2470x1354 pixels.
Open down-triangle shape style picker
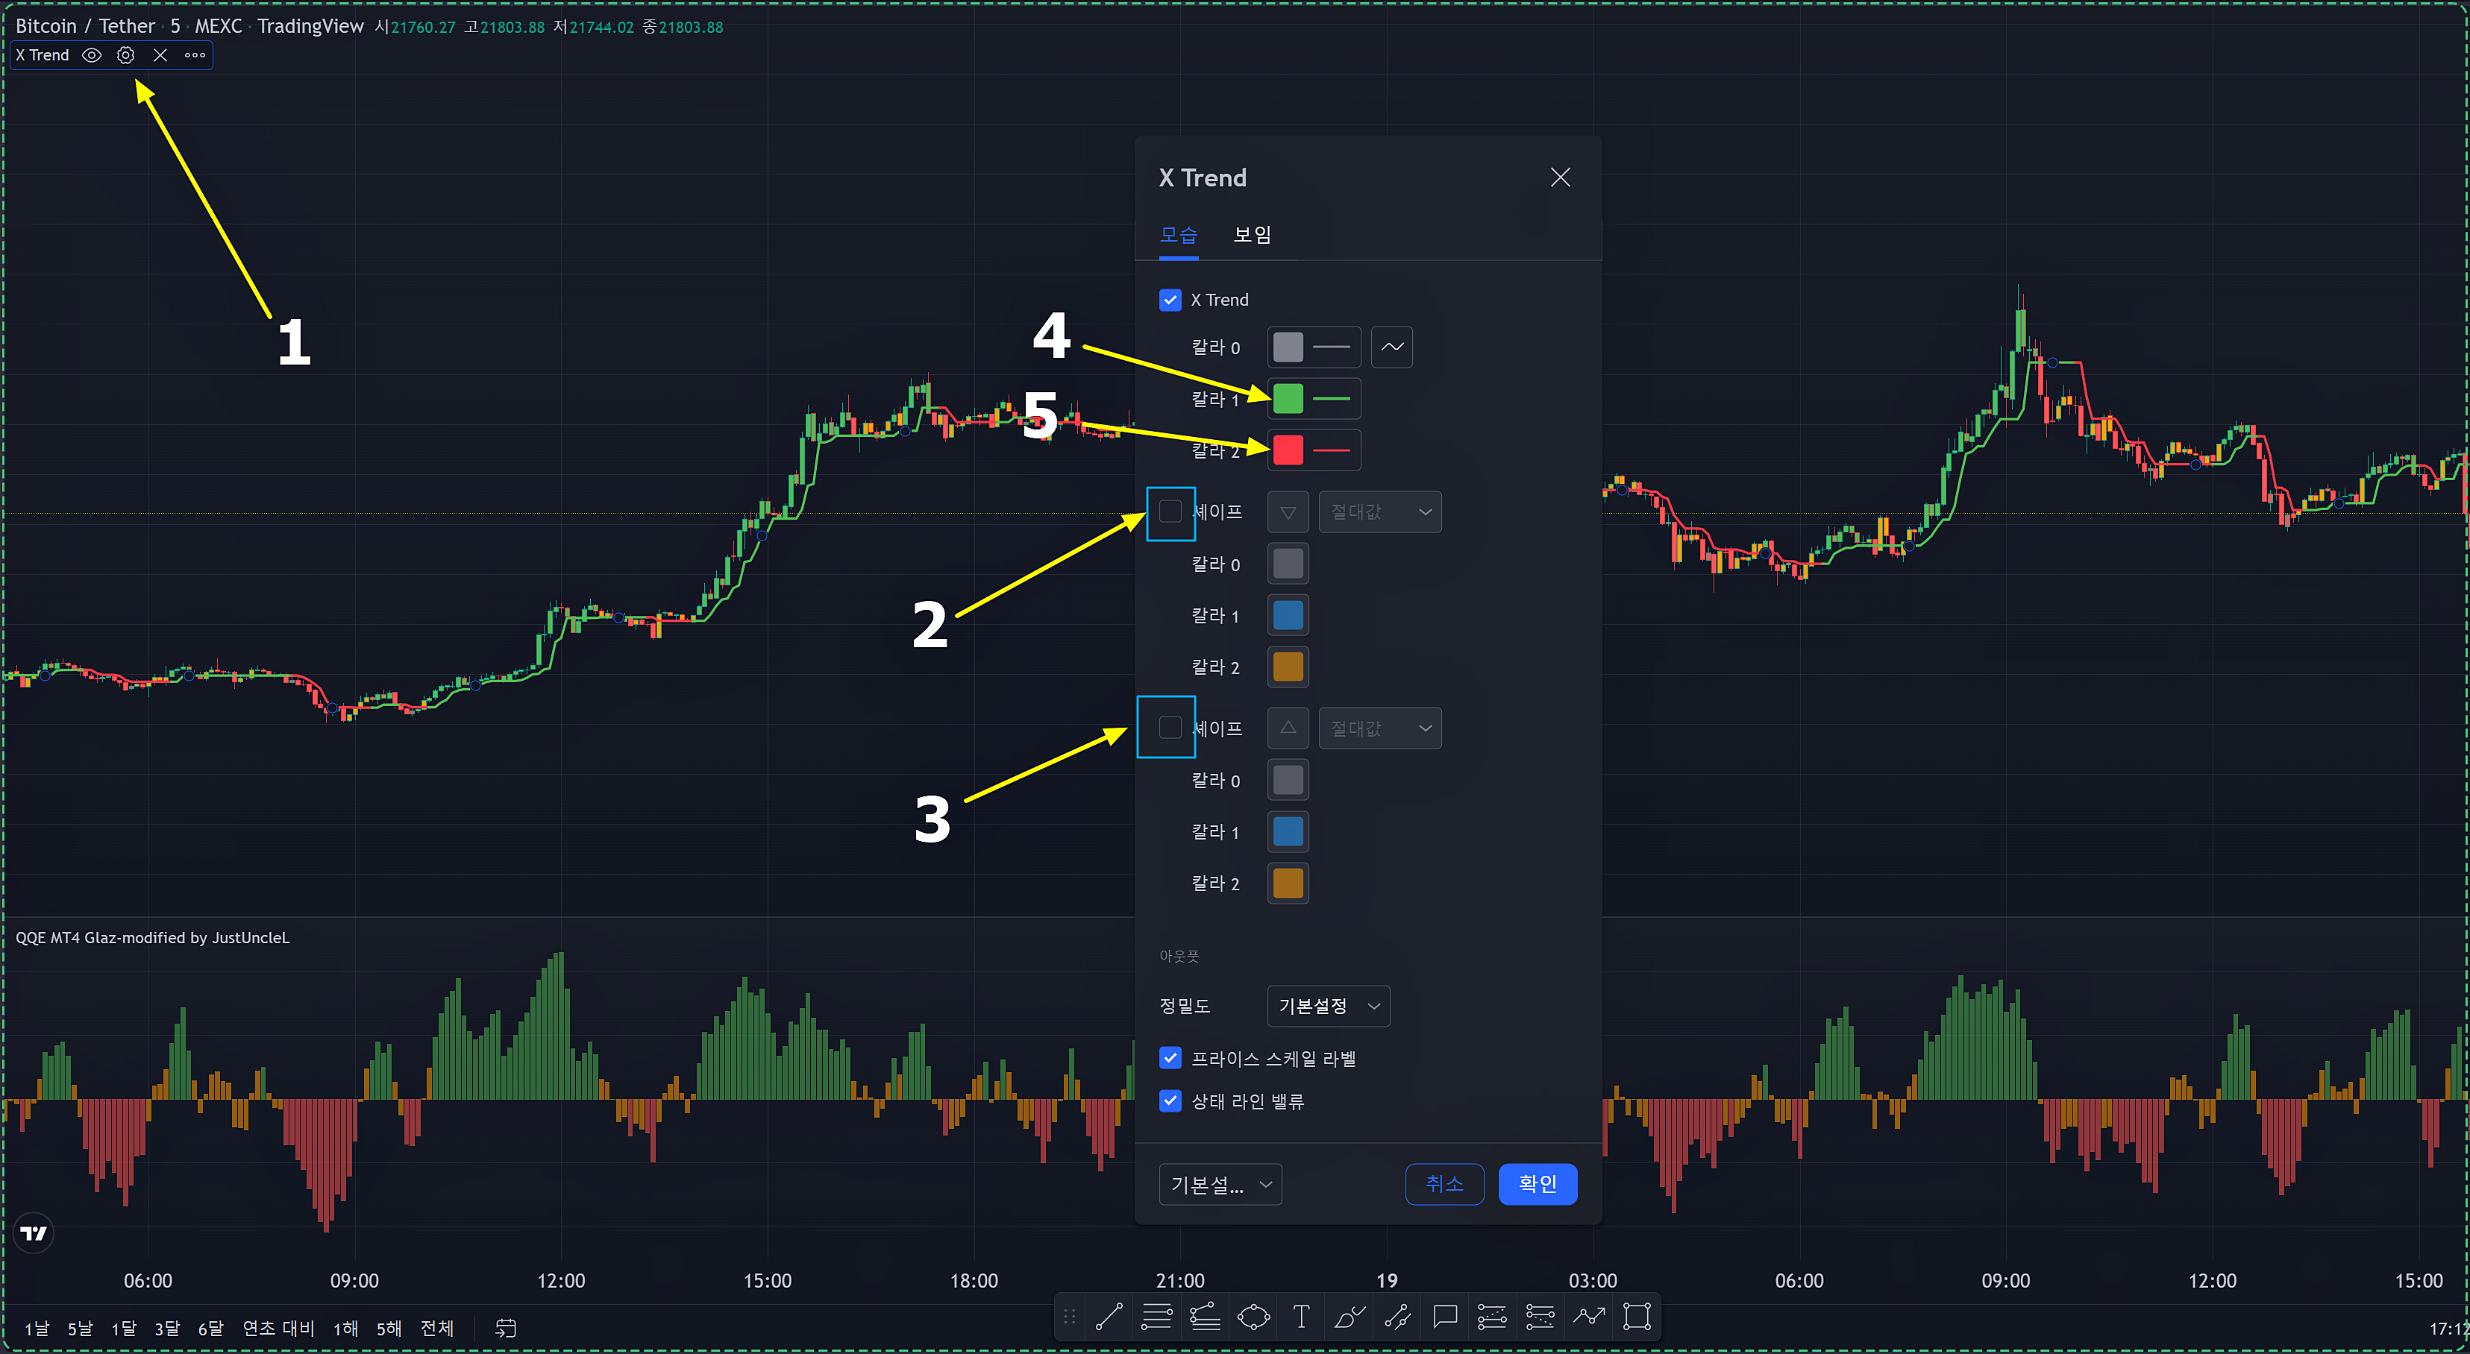click(x=1288, y=513)
